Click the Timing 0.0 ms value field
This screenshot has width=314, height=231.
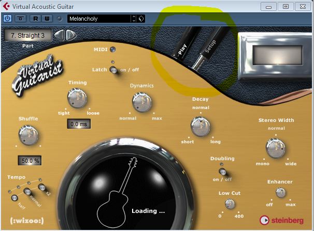(x=79, y=124)
